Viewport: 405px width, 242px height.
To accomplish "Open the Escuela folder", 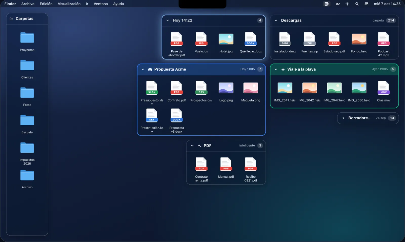I will (27, 124).
